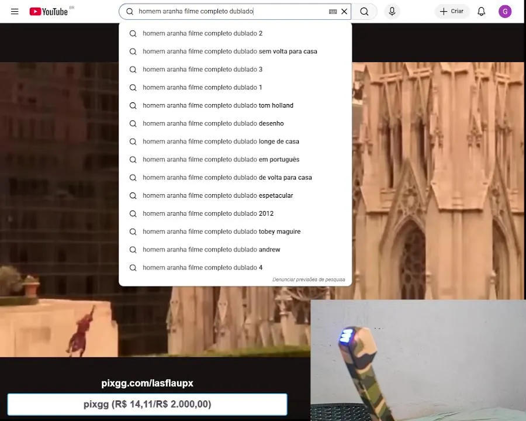Screen dimensions: 526x421
Task: Select suggestion ending in 'dublado 2'
Action: (x=235, y=33)
